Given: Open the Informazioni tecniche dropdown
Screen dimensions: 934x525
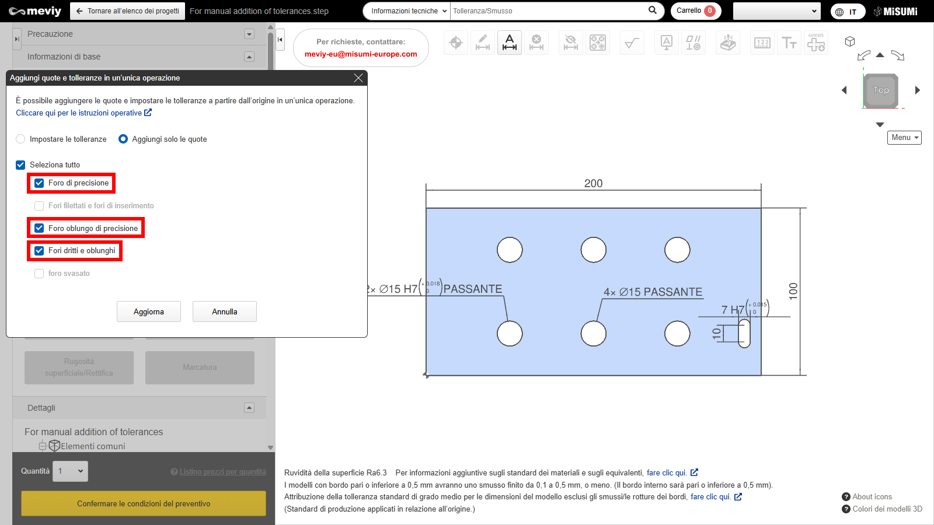Looking at the screenshot, I should pos(409,11).
